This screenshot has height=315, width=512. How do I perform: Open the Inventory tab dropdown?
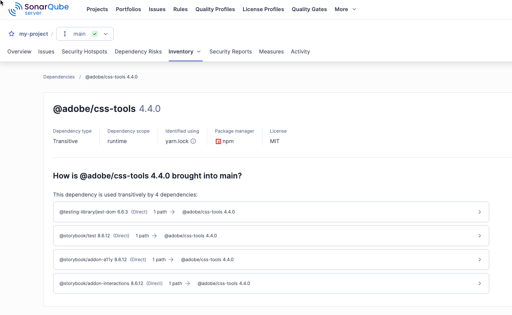199,52
